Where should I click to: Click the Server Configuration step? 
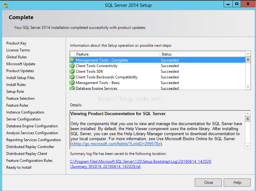pyautogui.click(x=23, y=119)
